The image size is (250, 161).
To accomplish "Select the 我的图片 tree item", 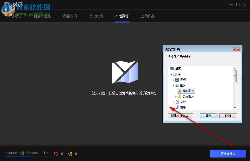I will click(186, 91).
